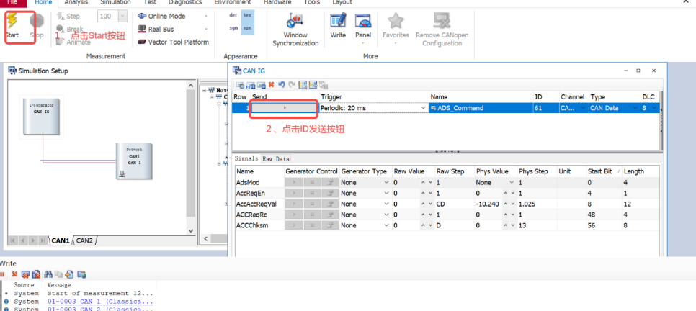Switch to the Raw Data tab
The width and height of the screenshot is (696, 311).
click(275, 158)
